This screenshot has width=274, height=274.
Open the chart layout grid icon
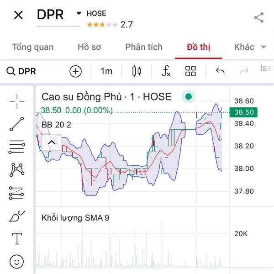point(190,71)
